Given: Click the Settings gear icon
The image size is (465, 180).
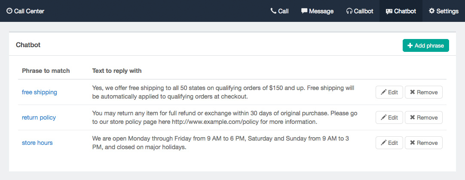Looking at the screenshot, I should click(431, 11).
